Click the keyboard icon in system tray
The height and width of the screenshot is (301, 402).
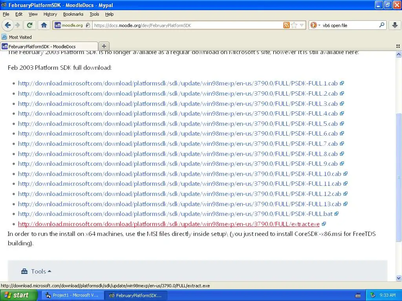pyautogui.click(x=358, y=296)
